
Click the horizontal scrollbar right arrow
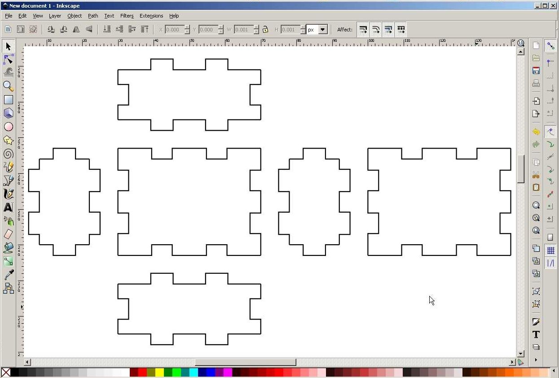click(x=512, y=362)
